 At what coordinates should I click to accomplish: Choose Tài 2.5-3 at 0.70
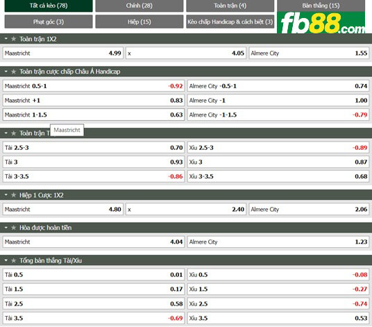pos(94,148)
